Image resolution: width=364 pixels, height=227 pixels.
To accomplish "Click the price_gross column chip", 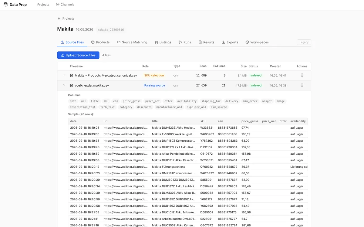I will (x=132, y=101).
